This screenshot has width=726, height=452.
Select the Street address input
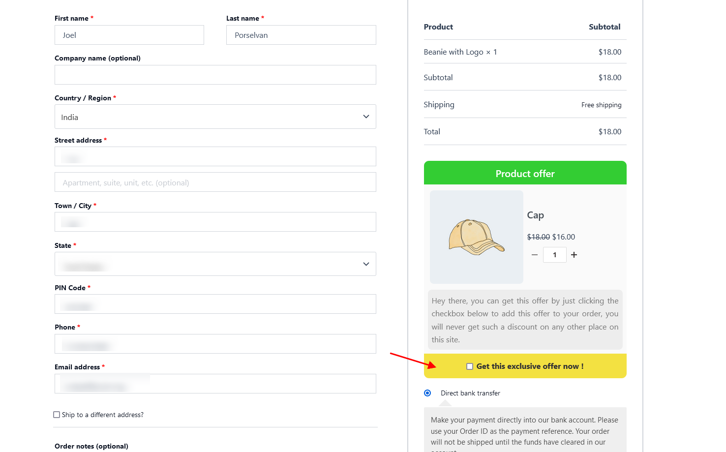pyautogui.click(x=215, y=156)
